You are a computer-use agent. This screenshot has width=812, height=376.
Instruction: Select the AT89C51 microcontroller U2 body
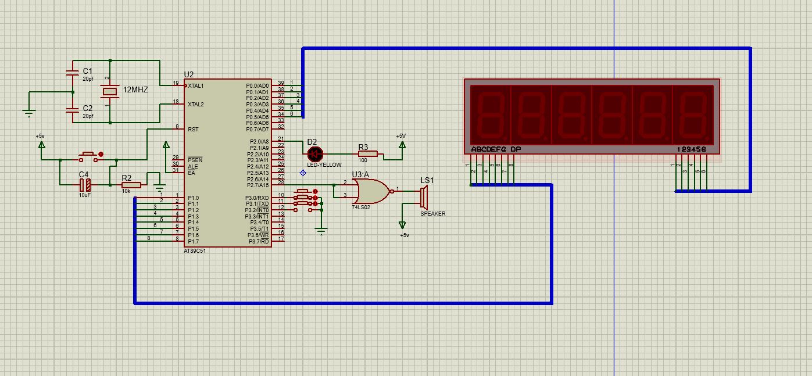228,163
